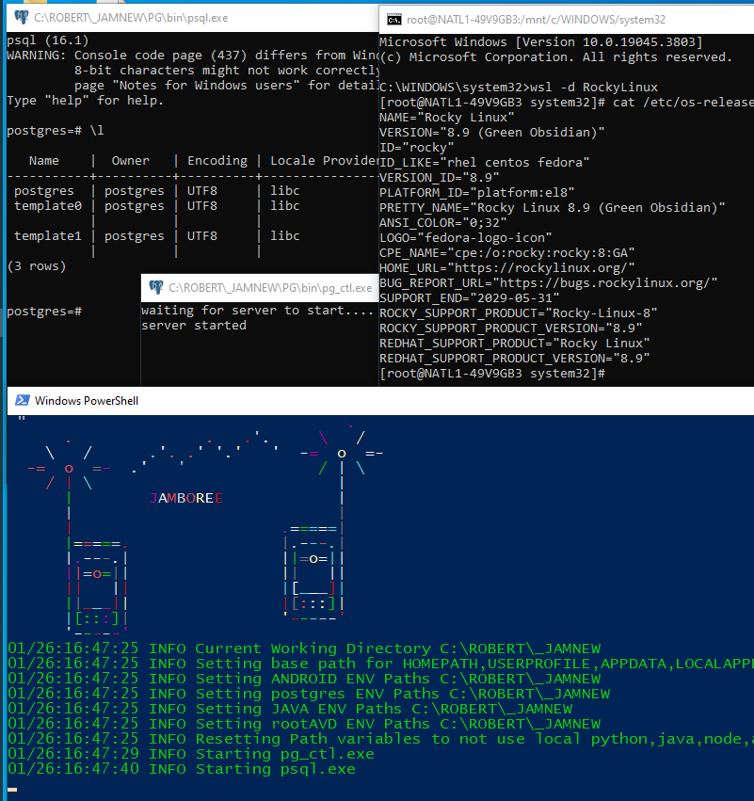Click the PowerShell icon in Windows PowerShell title bar
The image size is (754, 801).
[x=22, y=401]
